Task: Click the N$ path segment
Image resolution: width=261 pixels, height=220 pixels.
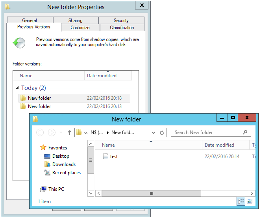Action: pyautogui.click(x=96, y=132)
